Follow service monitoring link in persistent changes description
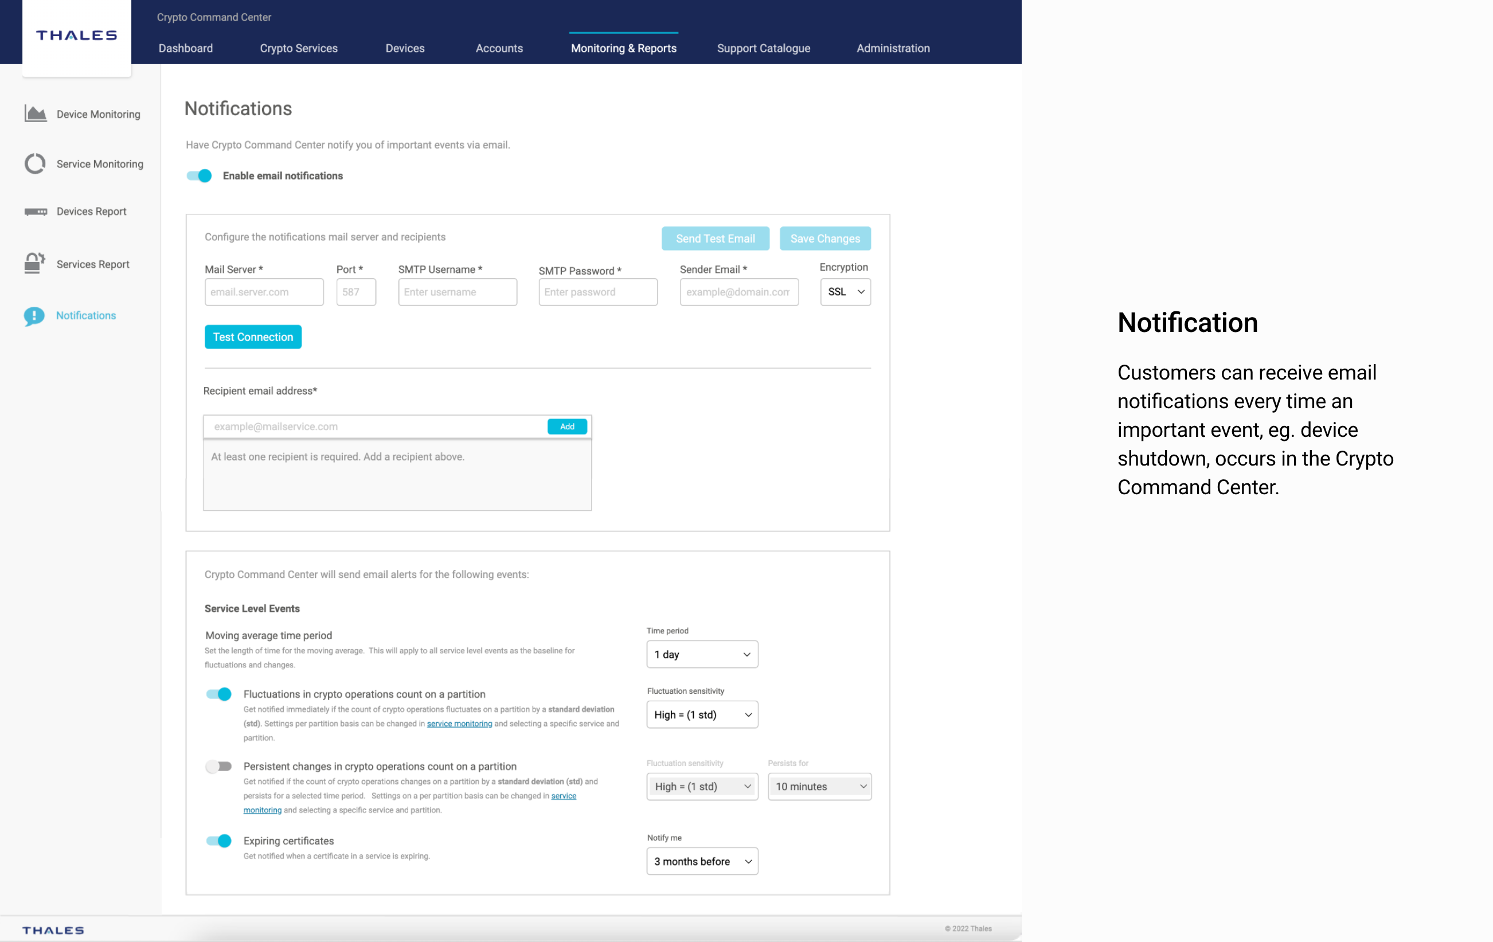Viewport: 1493px width, 942px height. pos(564,796)
